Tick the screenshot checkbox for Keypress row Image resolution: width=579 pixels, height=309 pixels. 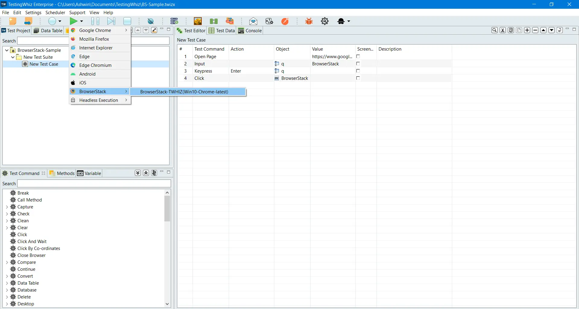pyautogui.click(x=358, y=71)
